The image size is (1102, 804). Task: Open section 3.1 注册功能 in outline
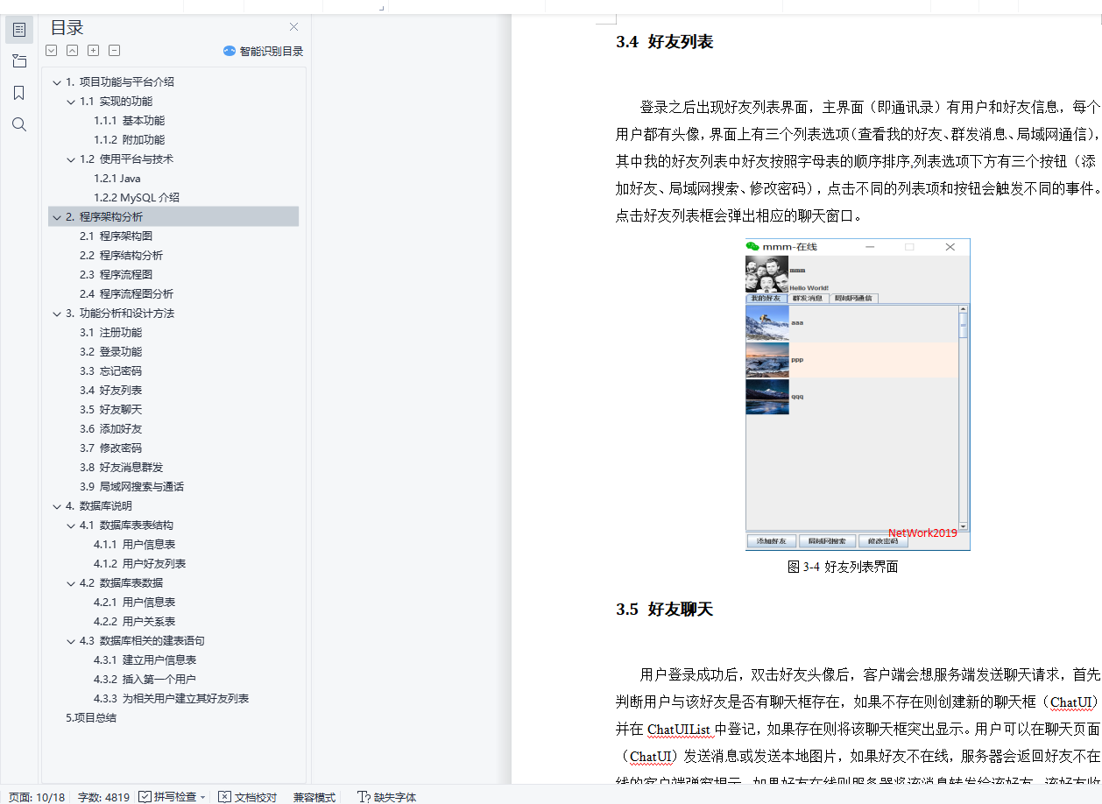110,333
